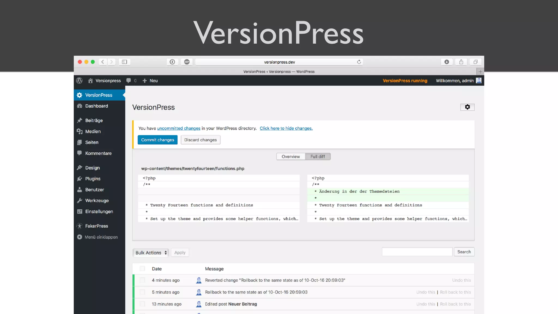Open Plugins in the sidebar

tap(99, 179)
